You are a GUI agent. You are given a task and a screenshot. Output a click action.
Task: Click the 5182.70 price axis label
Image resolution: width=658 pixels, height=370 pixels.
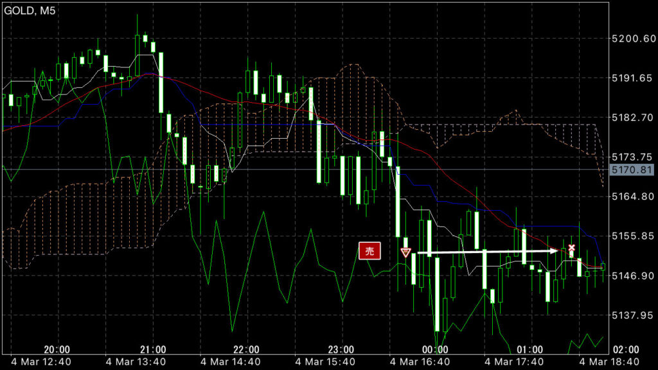[633, 118]
